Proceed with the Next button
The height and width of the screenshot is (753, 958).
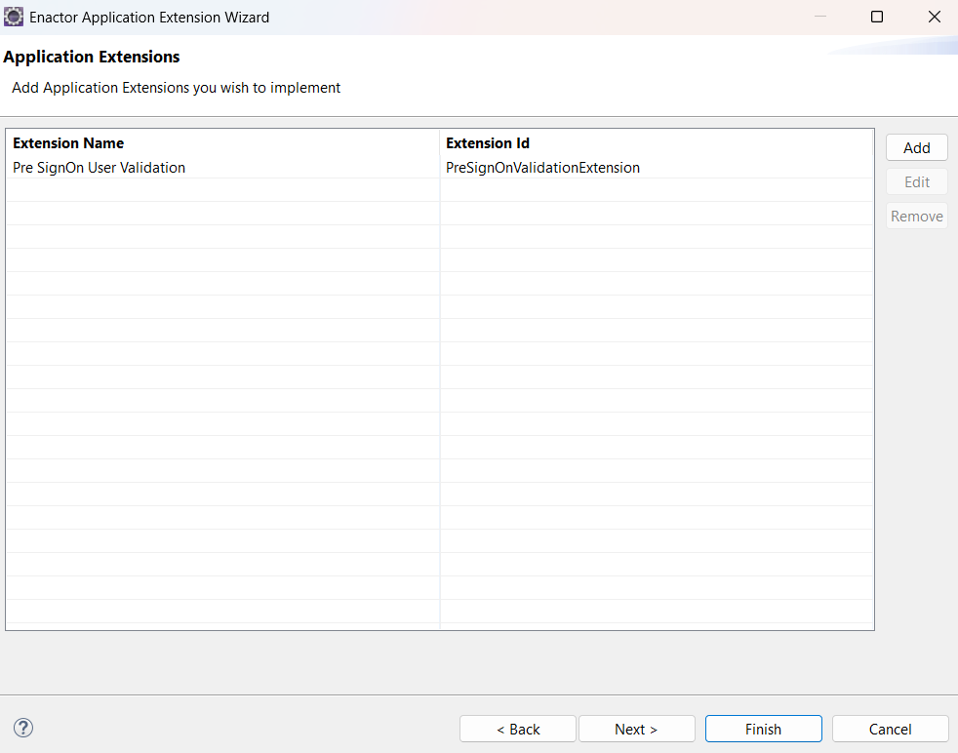click(636, 729)
